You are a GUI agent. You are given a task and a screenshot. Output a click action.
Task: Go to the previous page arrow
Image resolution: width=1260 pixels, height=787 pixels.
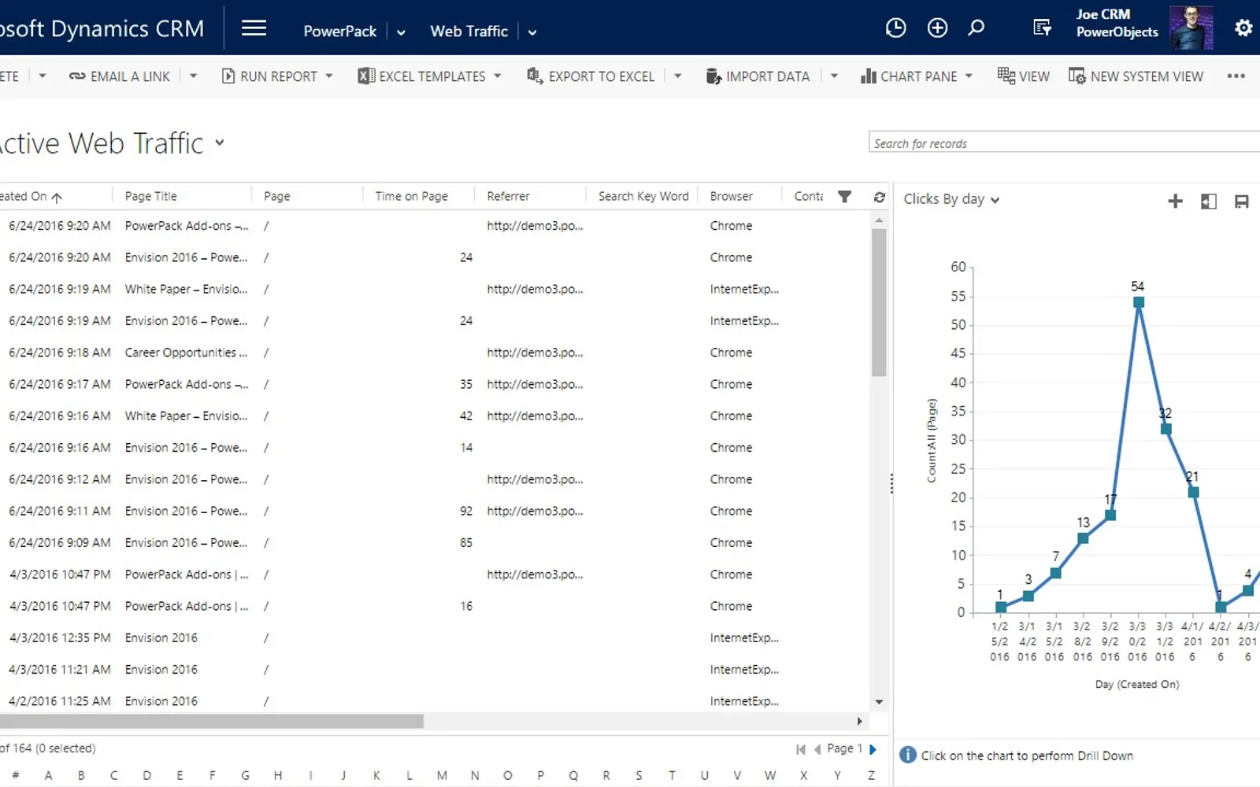click(817, 749)
